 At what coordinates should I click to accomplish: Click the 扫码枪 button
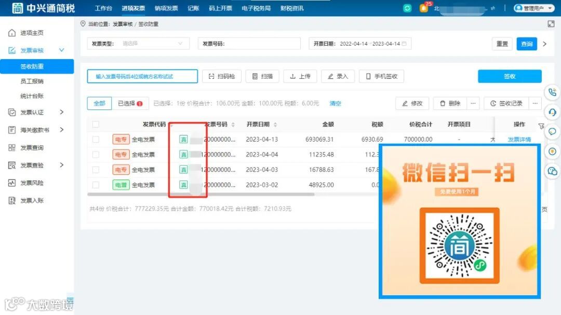[221, 76]
